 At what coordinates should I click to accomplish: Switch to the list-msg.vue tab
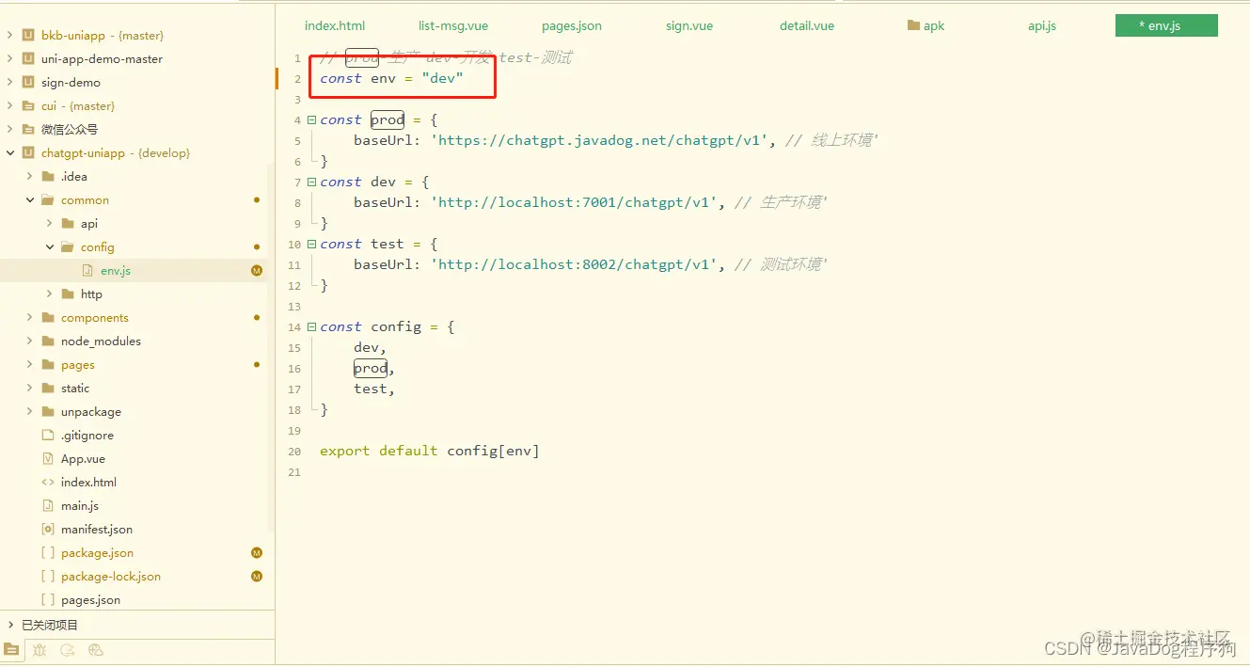pos(453,25)
